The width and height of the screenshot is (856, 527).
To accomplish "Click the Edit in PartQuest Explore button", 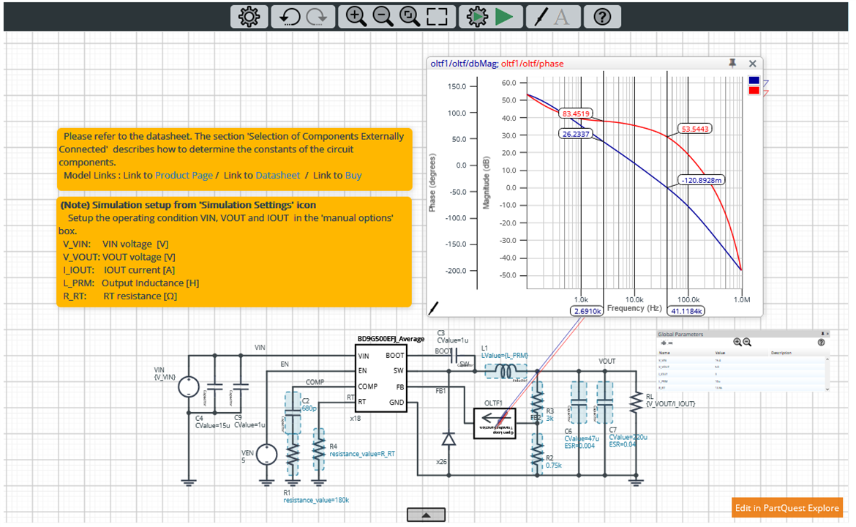I will click(x=786, y=508).
